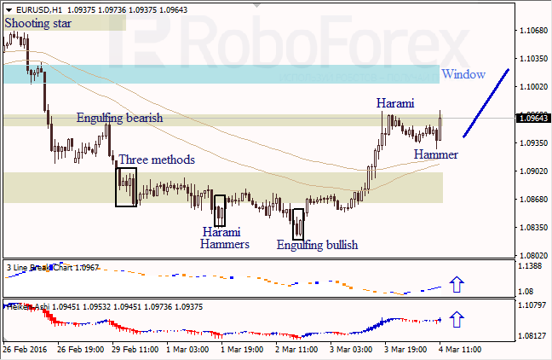Viewport: 552px width, 360px height.
Task: Click the blue up arrow in 3 Line Break panel
Action: pyautogui.click(x=457, y=285)
